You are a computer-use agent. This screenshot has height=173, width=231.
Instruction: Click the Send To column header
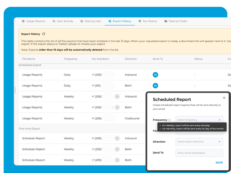click(x=158, y=59)
